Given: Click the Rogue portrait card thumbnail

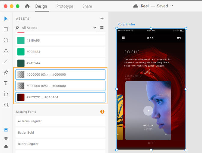Looking at the screenshot, I should (148, 111).
